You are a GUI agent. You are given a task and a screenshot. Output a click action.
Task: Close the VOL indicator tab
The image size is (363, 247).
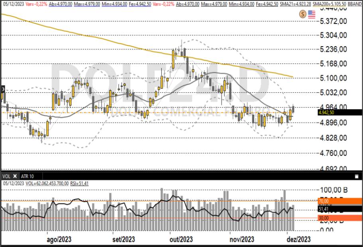pyautogui.click(x=15, y=176)
